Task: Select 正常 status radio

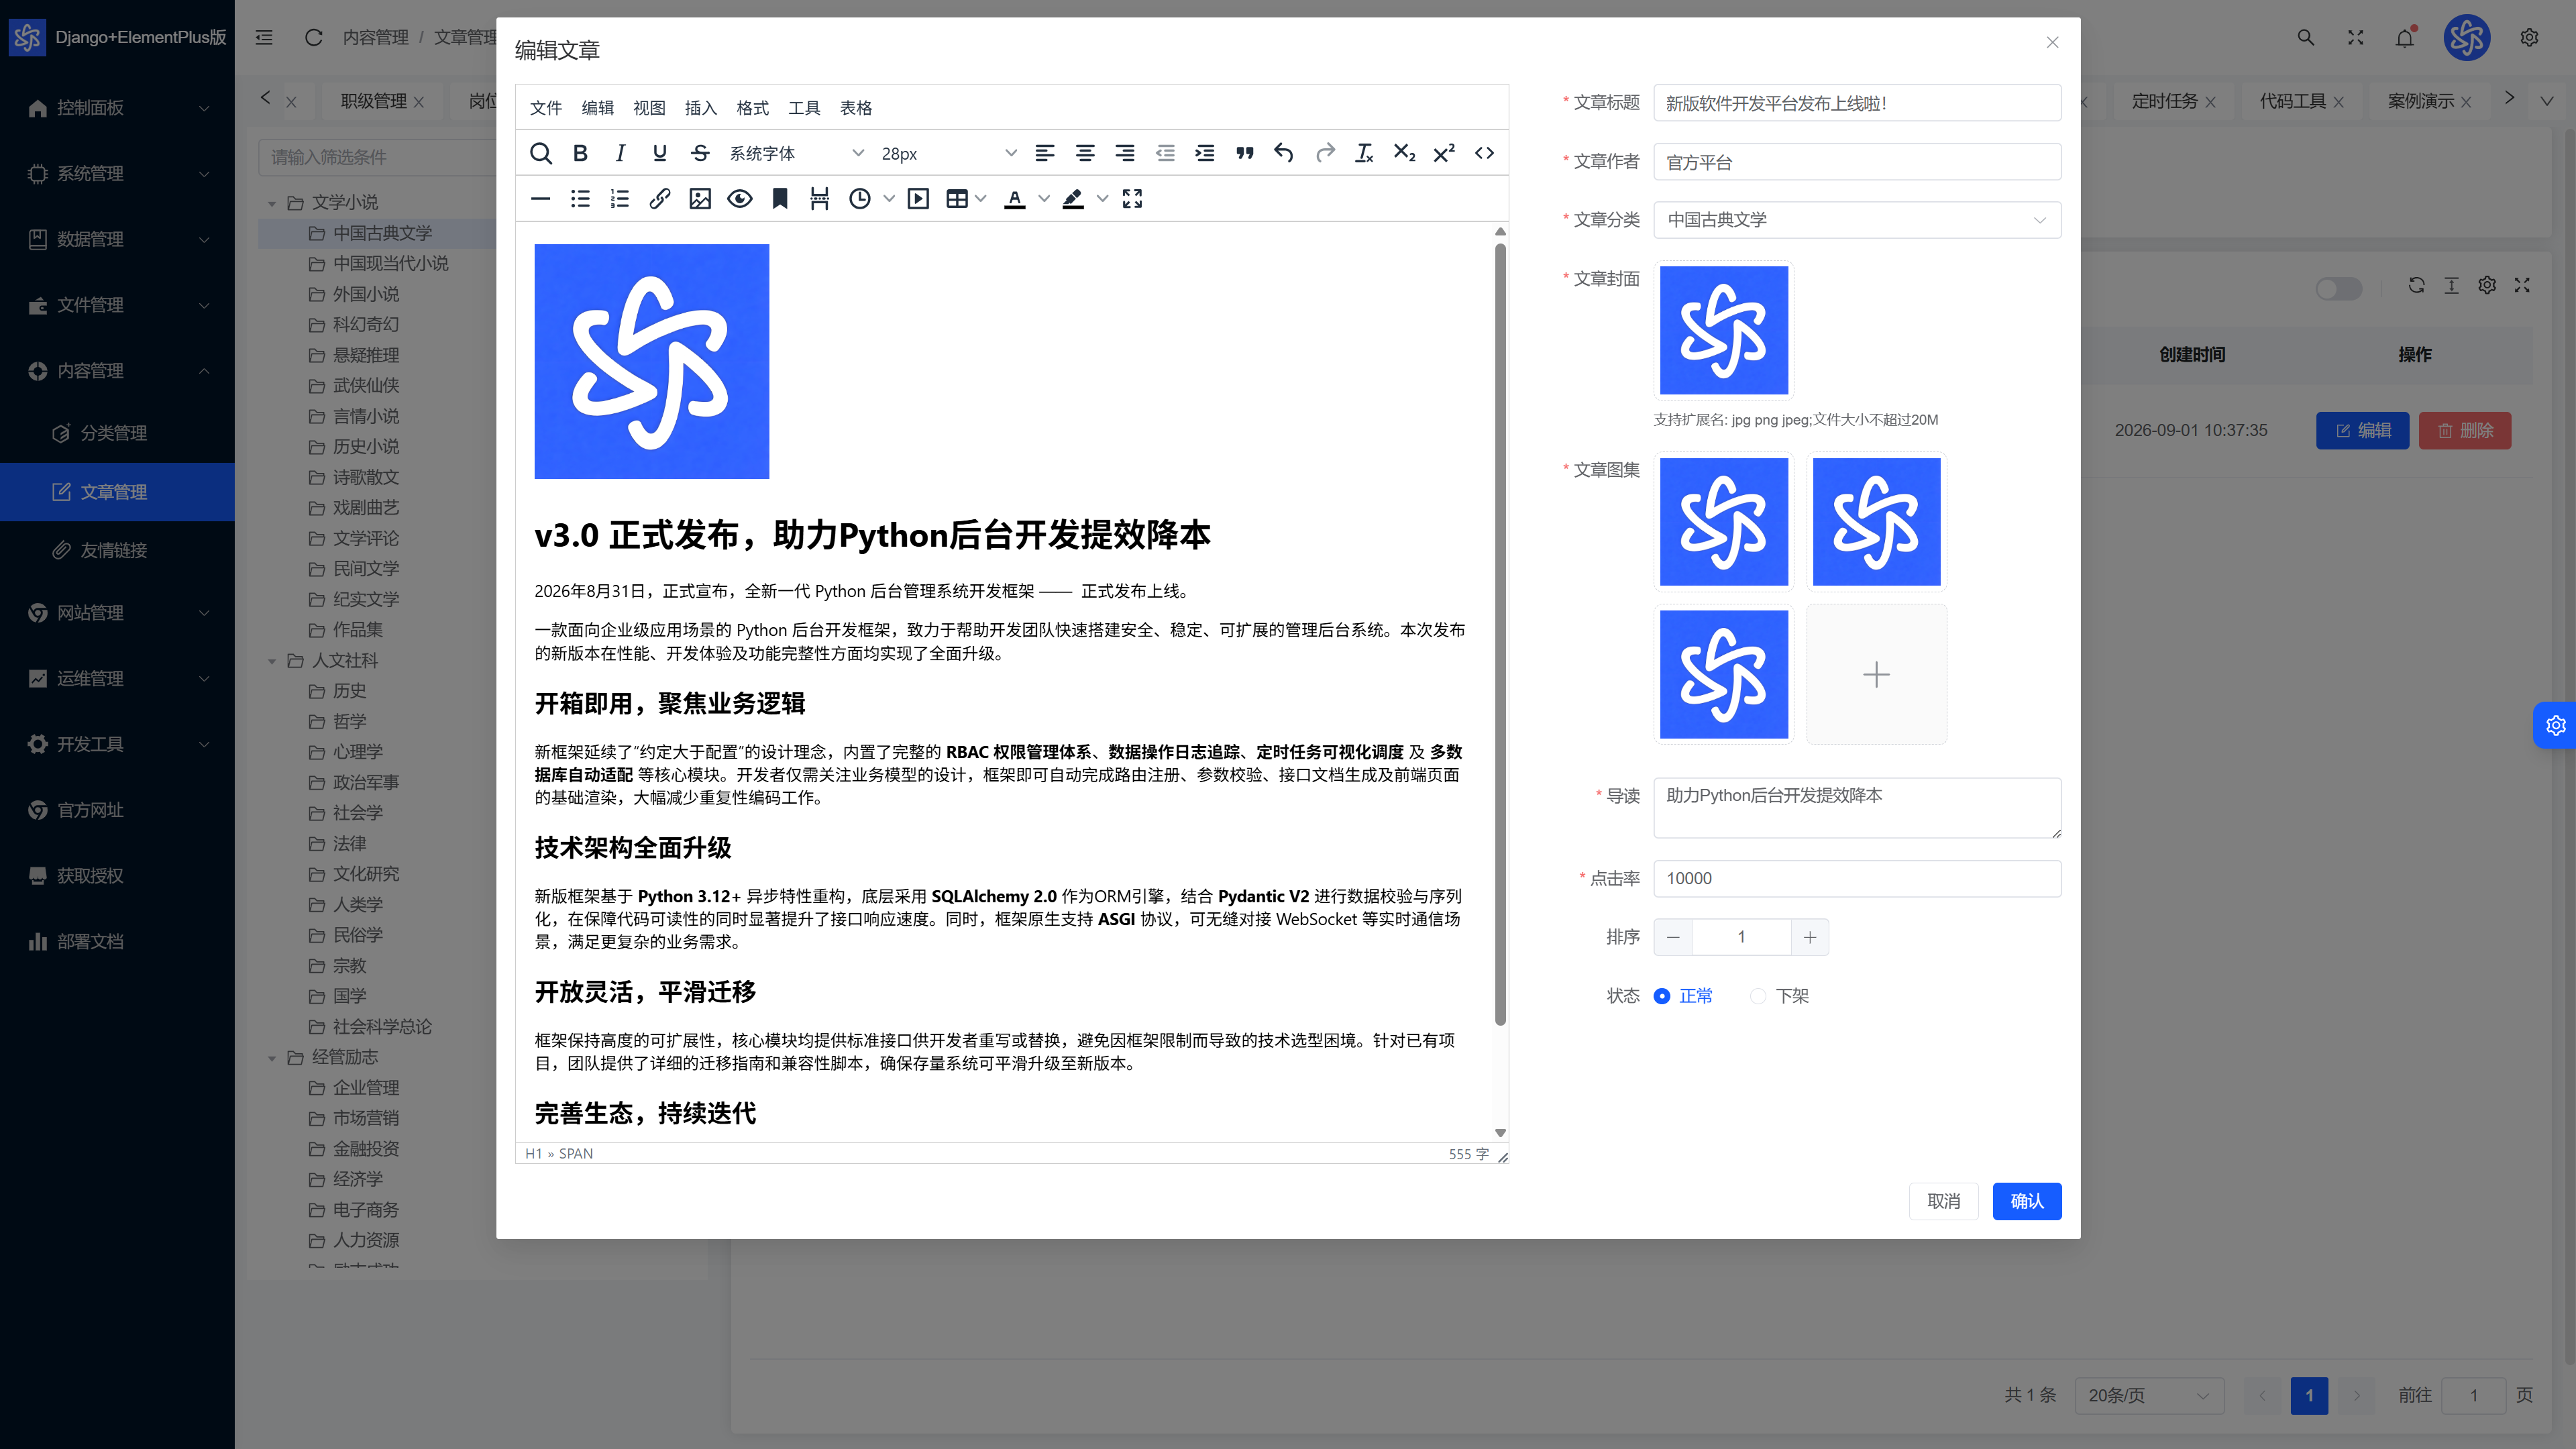Action: [1683, 996]
